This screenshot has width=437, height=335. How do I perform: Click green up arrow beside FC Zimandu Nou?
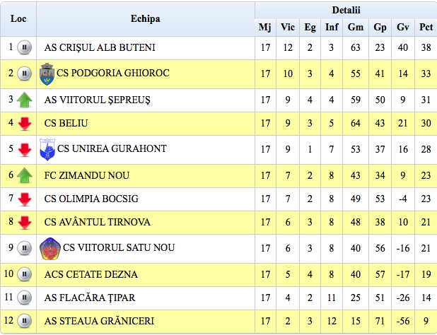pyautogui.click(x=25, y=175)
